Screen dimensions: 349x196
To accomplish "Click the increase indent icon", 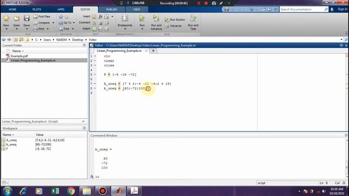I will [100, 29].
